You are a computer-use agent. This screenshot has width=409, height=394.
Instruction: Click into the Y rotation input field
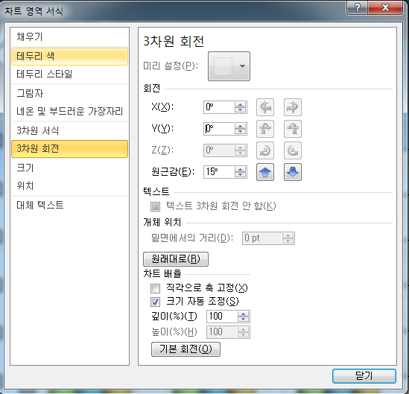pos(218,129)
